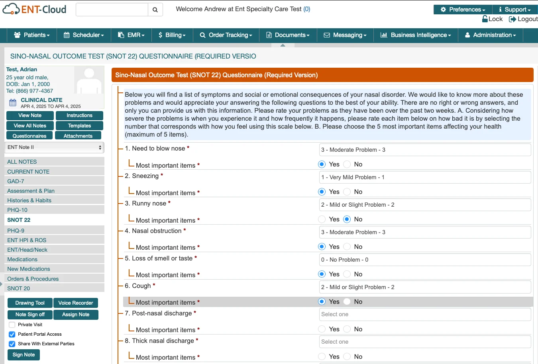The image size is (538, 364).
Task: Select Yes for Runny nose most important
Action: (x=322, y=219)
